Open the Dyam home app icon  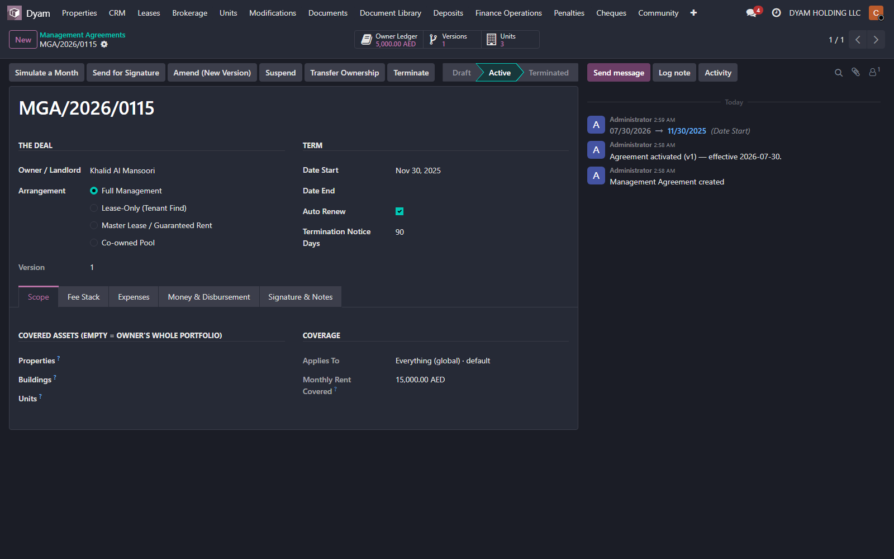point(15,12)
